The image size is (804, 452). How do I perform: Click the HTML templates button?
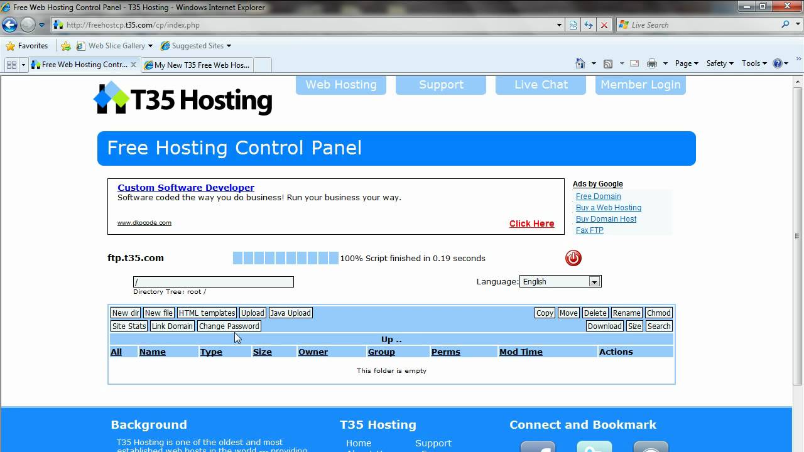(x=207, y=313)
